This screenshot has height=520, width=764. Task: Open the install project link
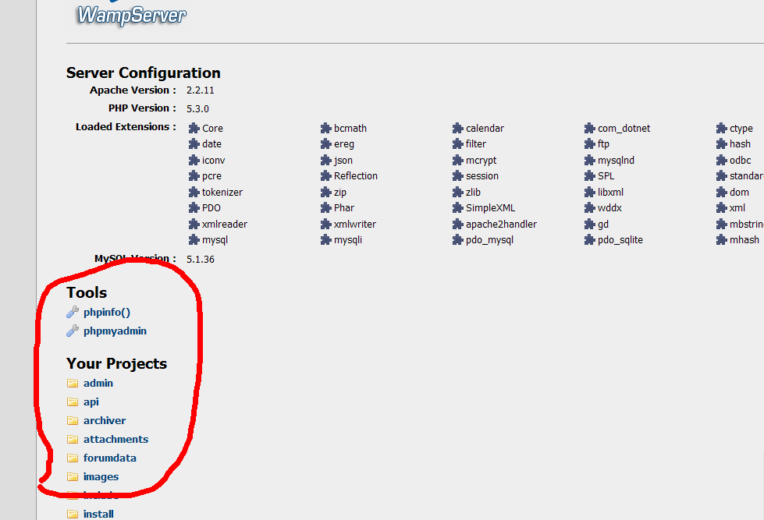pyautogui.click(x=98, y=515)
